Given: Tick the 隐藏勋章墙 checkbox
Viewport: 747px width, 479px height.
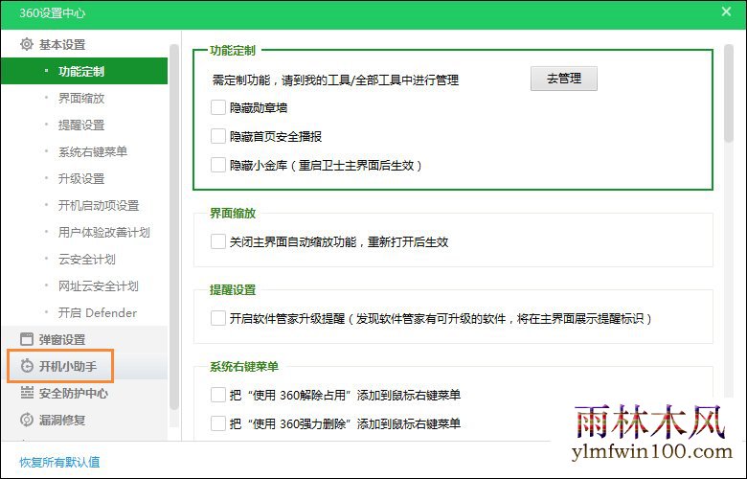Looking at the screenshot, I should pyautogui.click(x=218, y=107).
